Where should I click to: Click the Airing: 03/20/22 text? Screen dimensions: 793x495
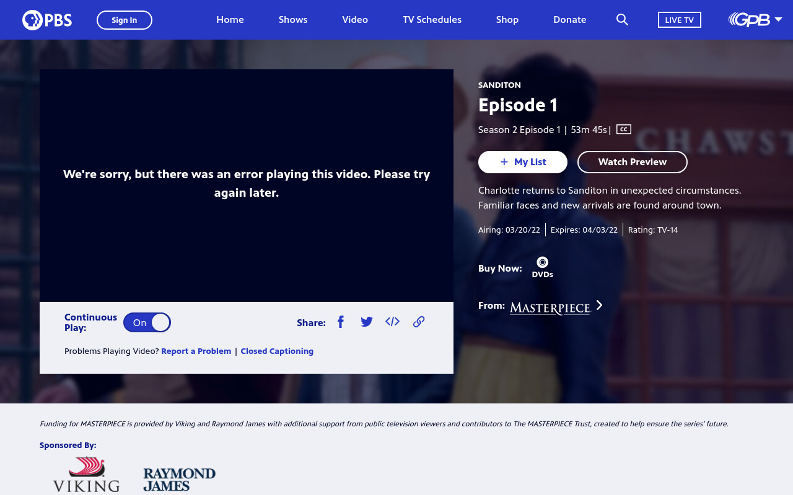coord(509,230)
